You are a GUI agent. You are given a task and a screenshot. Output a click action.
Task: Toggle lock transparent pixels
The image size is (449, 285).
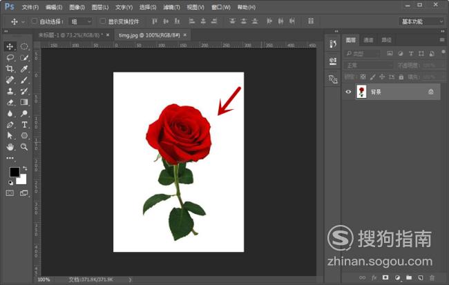[363, 77]
